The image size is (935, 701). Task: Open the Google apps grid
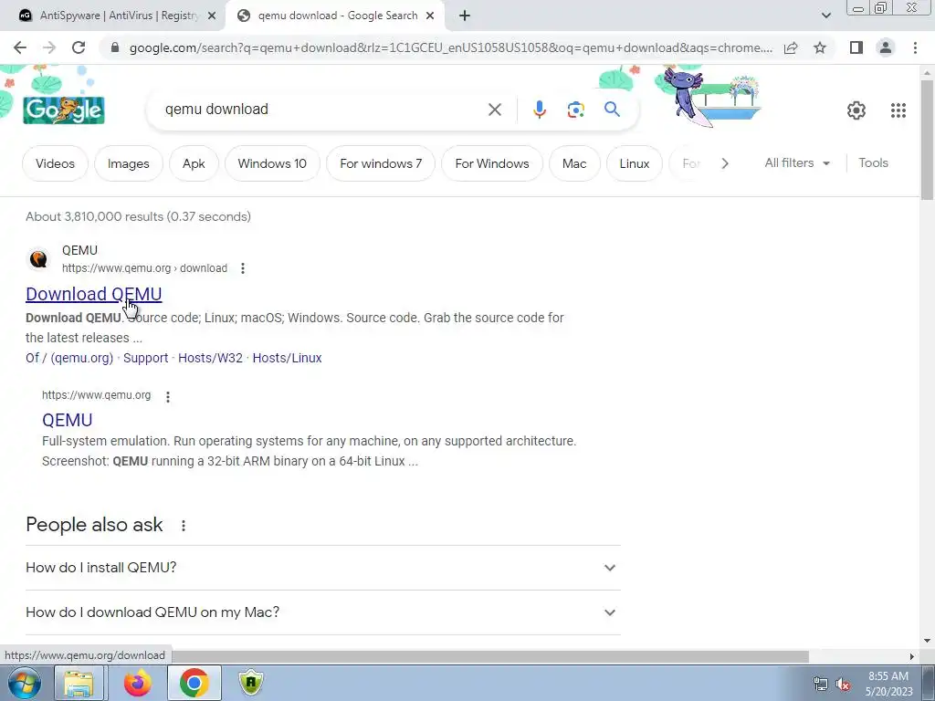click(898, 110)
